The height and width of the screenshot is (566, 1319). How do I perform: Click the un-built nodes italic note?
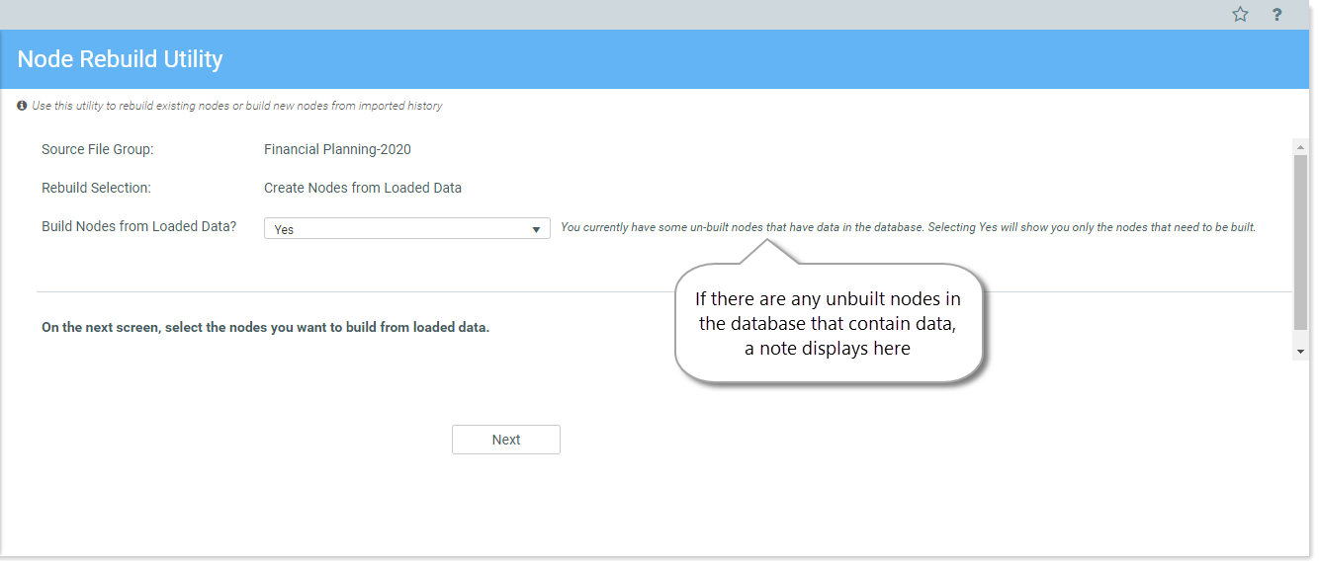[908, 227]
